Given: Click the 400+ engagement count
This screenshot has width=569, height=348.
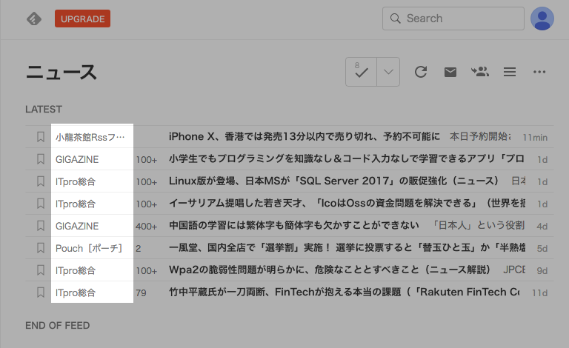Looking at the screenshot, I should point(146,227).
